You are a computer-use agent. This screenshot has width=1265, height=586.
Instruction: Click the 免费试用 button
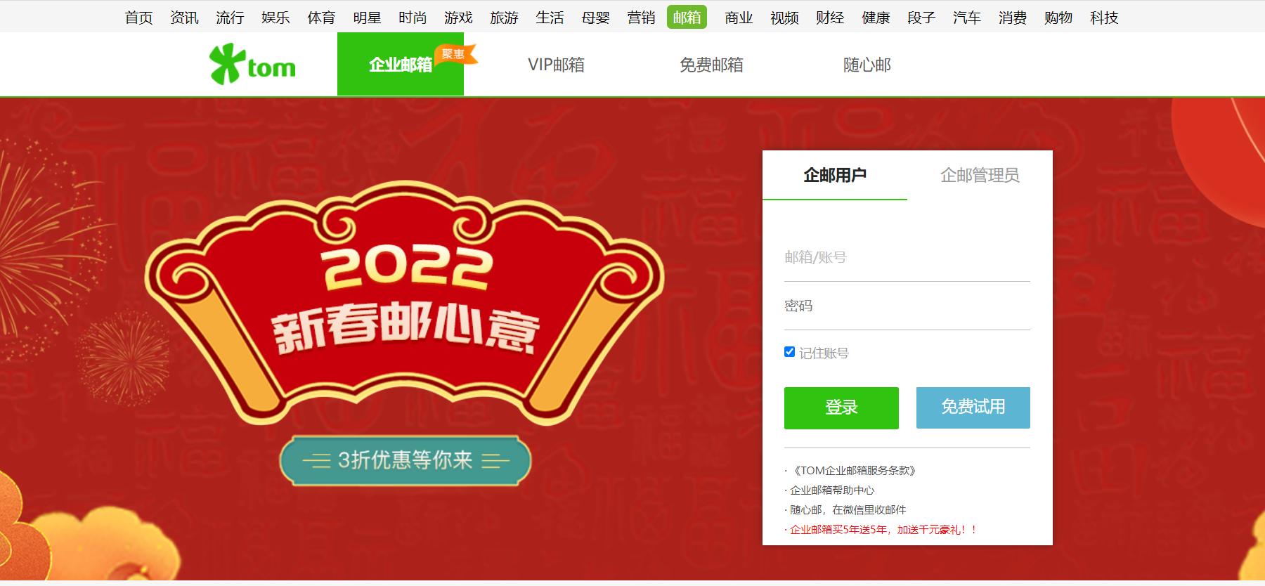click(973, 408)
